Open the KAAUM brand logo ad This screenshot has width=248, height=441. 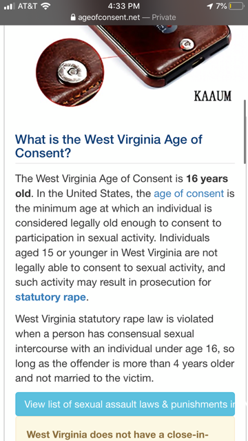tap(213, 96)
